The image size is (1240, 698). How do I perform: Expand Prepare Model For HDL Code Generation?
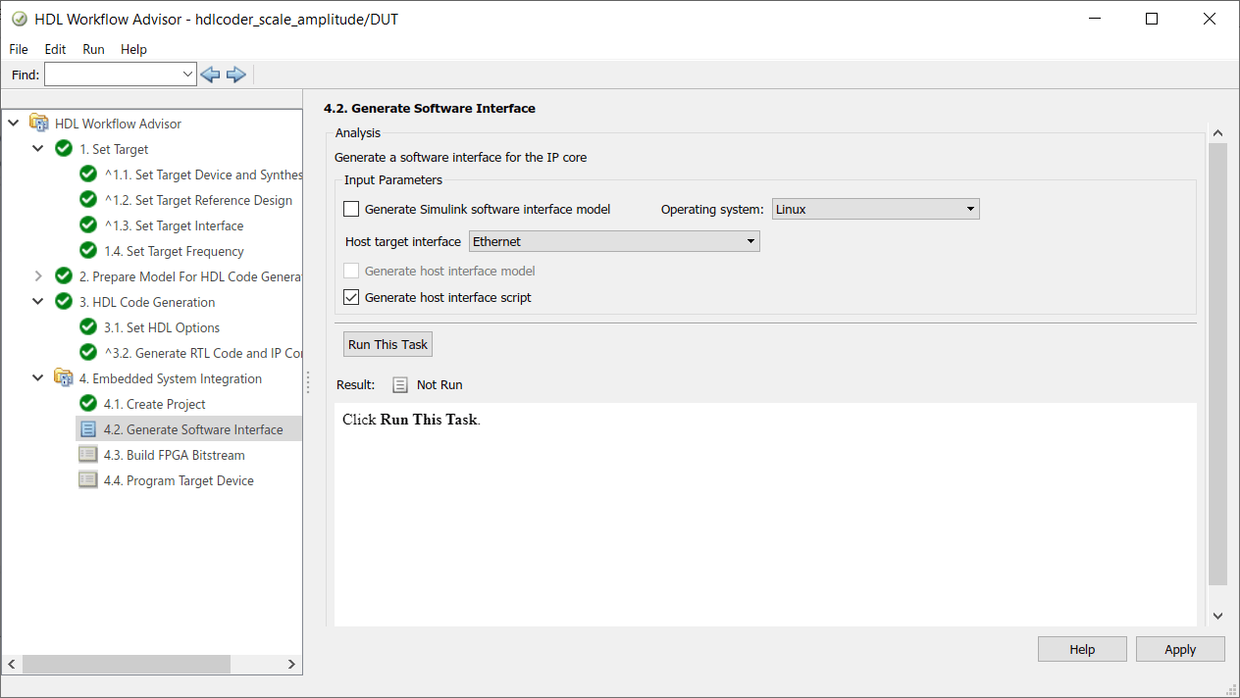point(38,276)
